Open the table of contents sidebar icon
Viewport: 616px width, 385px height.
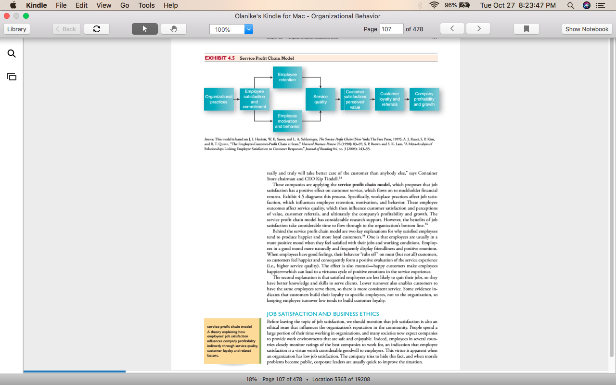(x=12, y=77)
